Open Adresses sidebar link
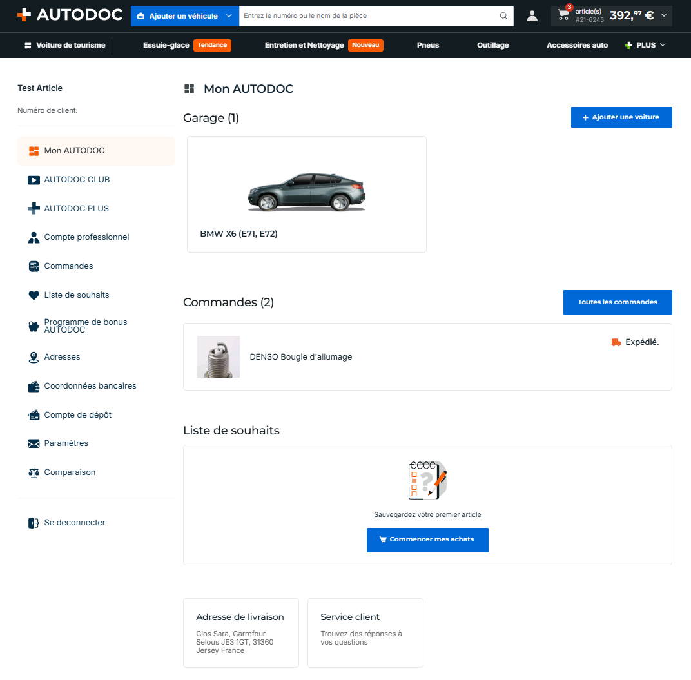The height and width of the screenshot is (680, 691). (62, 357)
